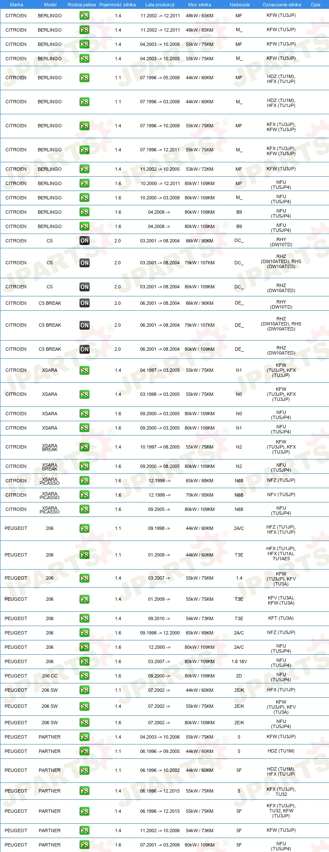Screen dimensions: 329x852
Task: Select the '04.1997 -> 03.2005' production years cell
Action: [160, 370]
